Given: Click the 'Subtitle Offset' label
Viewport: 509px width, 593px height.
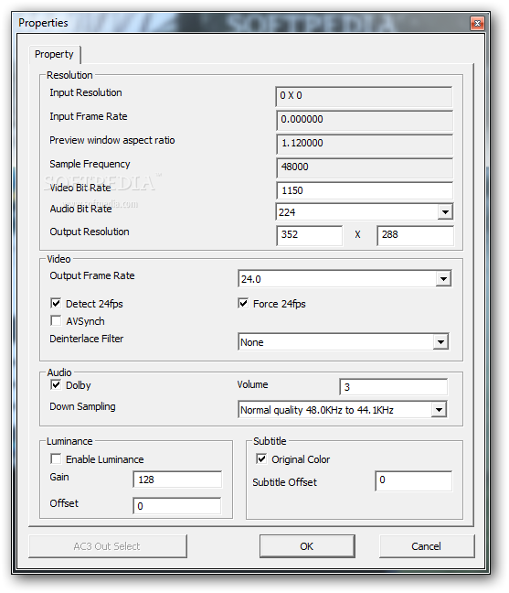Looking at the screenshot, I should pos(285,482).
